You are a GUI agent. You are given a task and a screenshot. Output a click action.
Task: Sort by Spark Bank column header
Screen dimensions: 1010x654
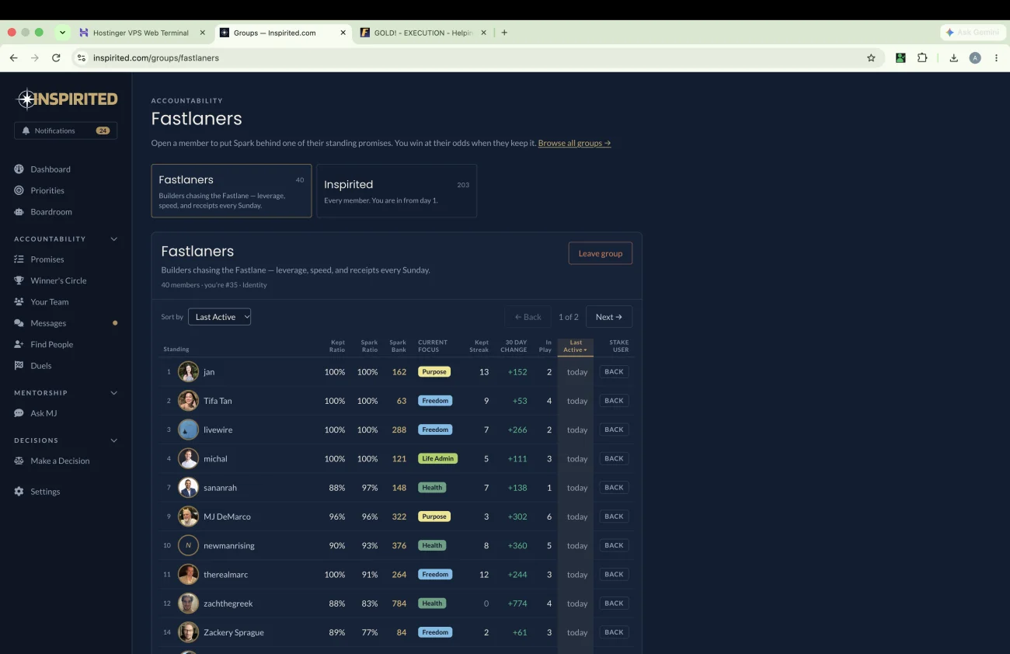[x=398, y=346]
